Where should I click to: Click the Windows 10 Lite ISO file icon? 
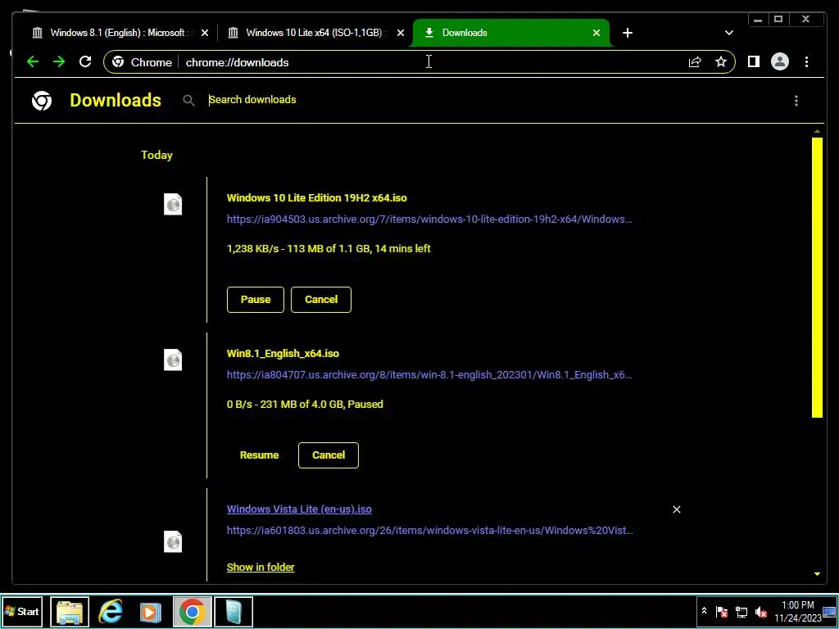coord(173,204)
